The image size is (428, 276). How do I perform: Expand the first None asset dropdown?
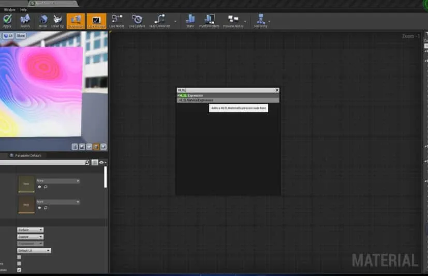[58, 181]
